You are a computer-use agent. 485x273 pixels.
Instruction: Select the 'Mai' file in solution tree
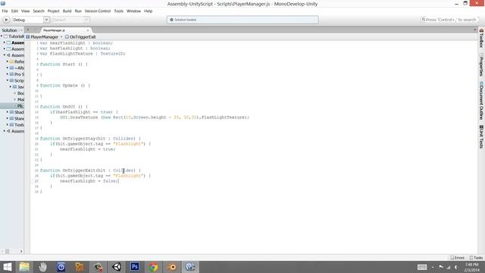tap(20, 99)
